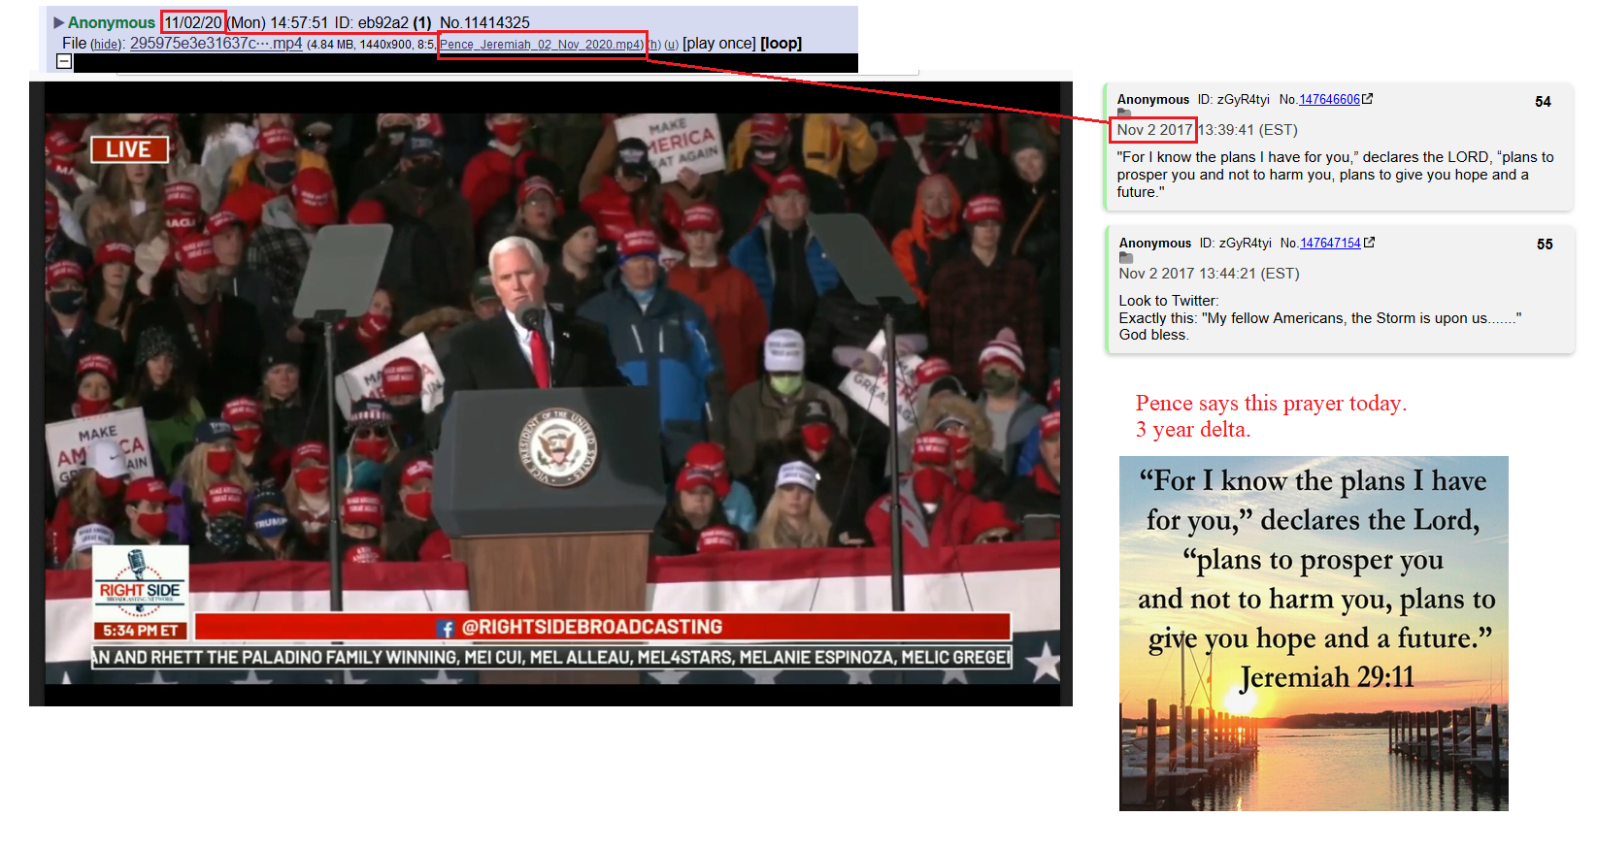This screenshot has width=1597, height=849.
Task: Expand the post menu arrow beside green Anonymous
Action: [x=58, y=22]
